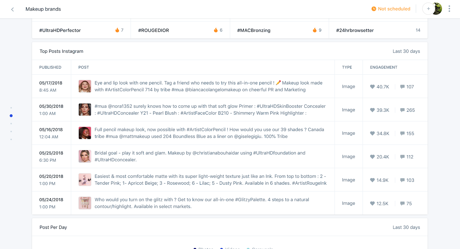Open thumbnail of the ArtistRougeInk matte post
The image size is (460, 249).
pos(85,179)
